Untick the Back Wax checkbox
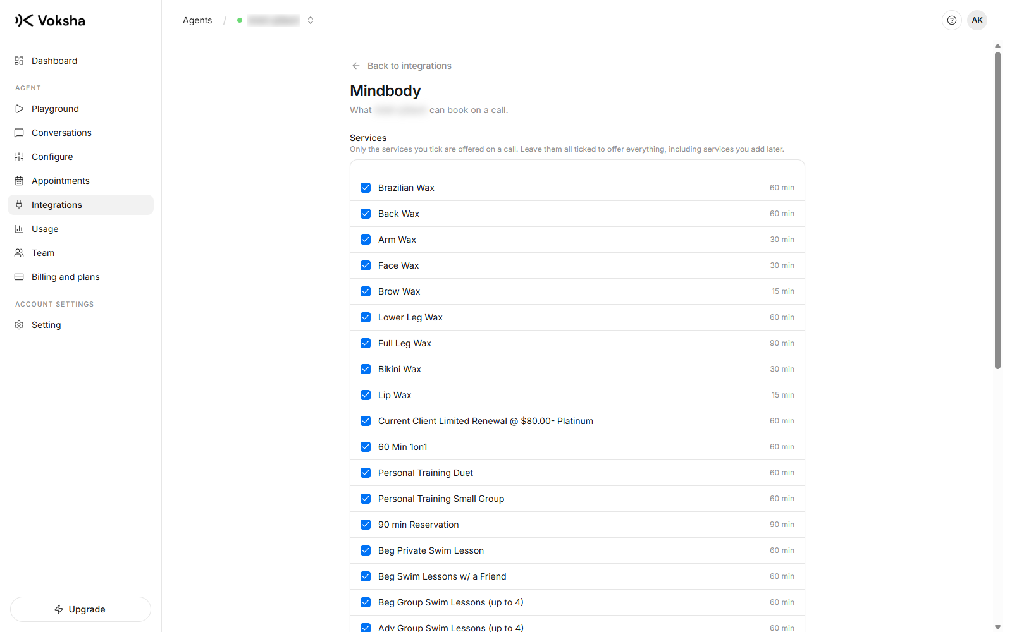 point(366,214)
